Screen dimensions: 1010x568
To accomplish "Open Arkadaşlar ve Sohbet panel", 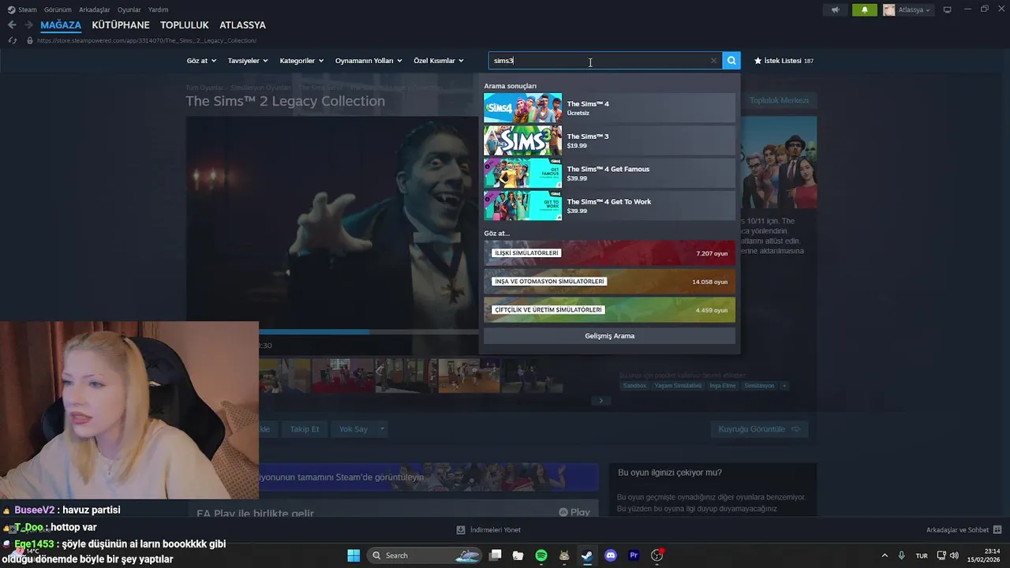I will point(963,530).
